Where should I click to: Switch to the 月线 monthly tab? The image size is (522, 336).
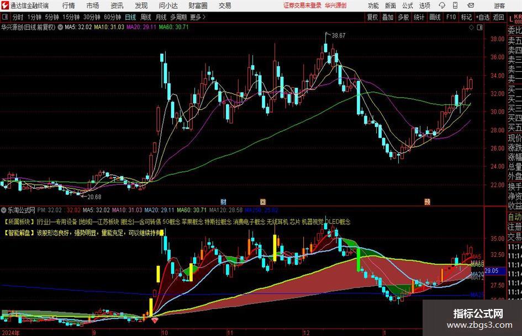point(161,17)
